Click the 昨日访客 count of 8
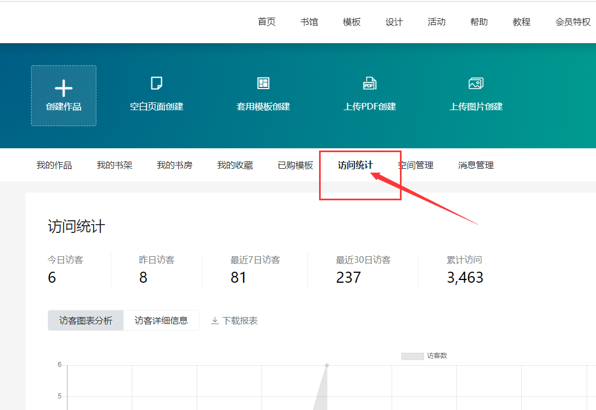 (x=143, y=278)
